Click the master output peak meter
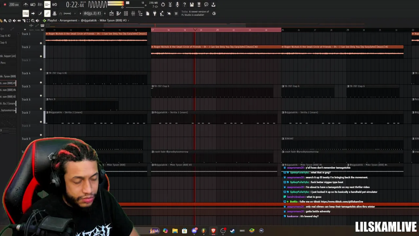419x236 pixels. coord(116,4)
